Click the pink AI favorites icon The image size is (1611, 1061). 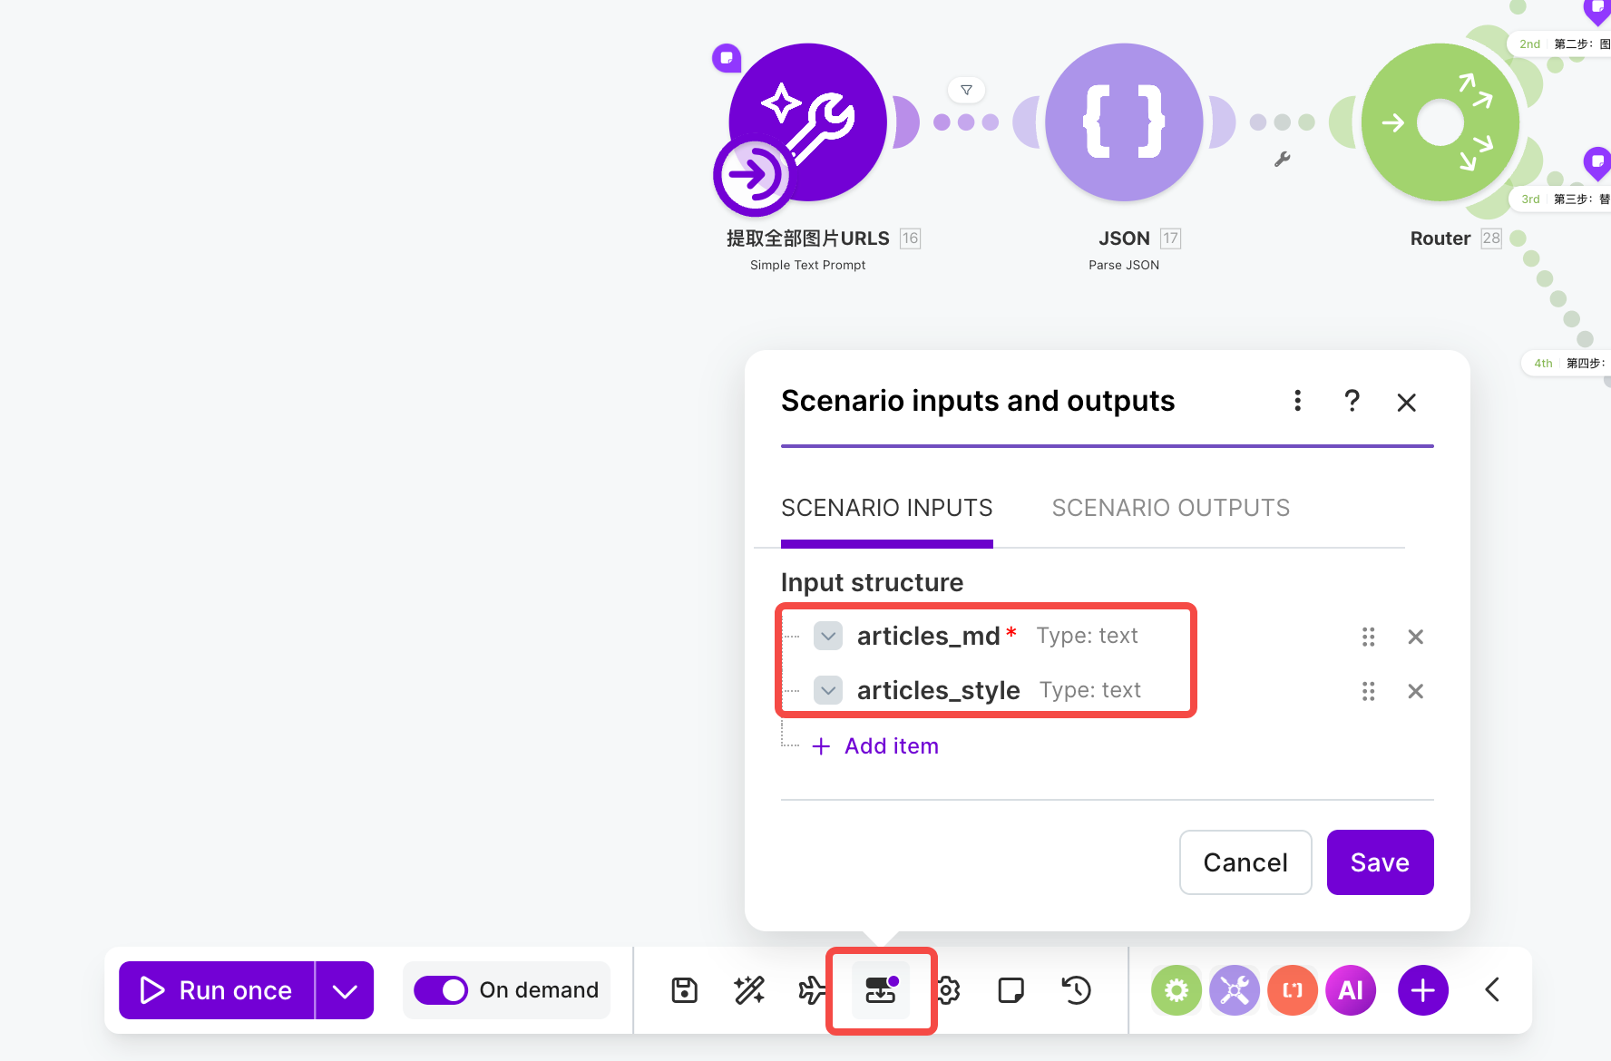pyautogui.click(x=1351, y=990)
